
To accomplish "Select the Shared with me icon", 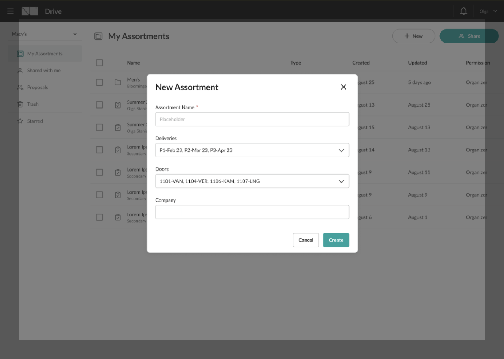I will pos(20,70).
